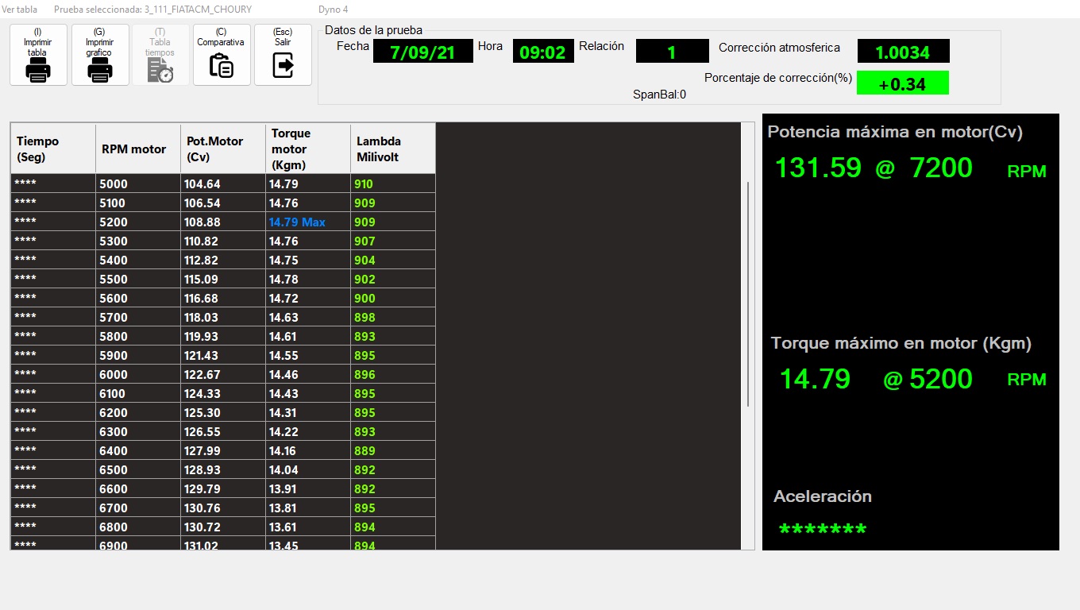Click the Hora field showing 09:02
This screenshot has height=610, width=1080.
[x=542, y=52]
